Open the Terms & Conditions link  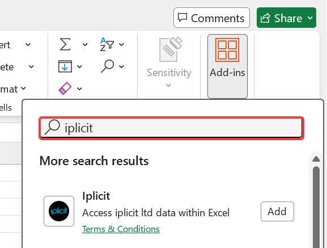(x=121, y=229)
